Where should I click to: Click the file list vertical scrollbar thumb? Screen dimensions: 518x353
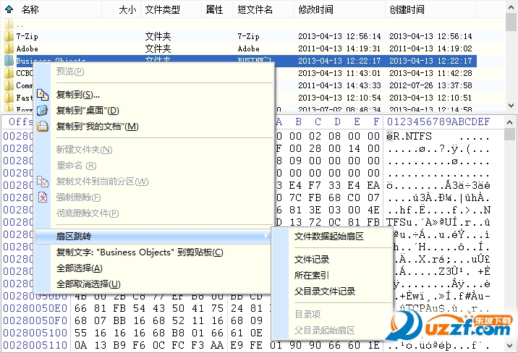pyautogui.click(x=511, y=22)
